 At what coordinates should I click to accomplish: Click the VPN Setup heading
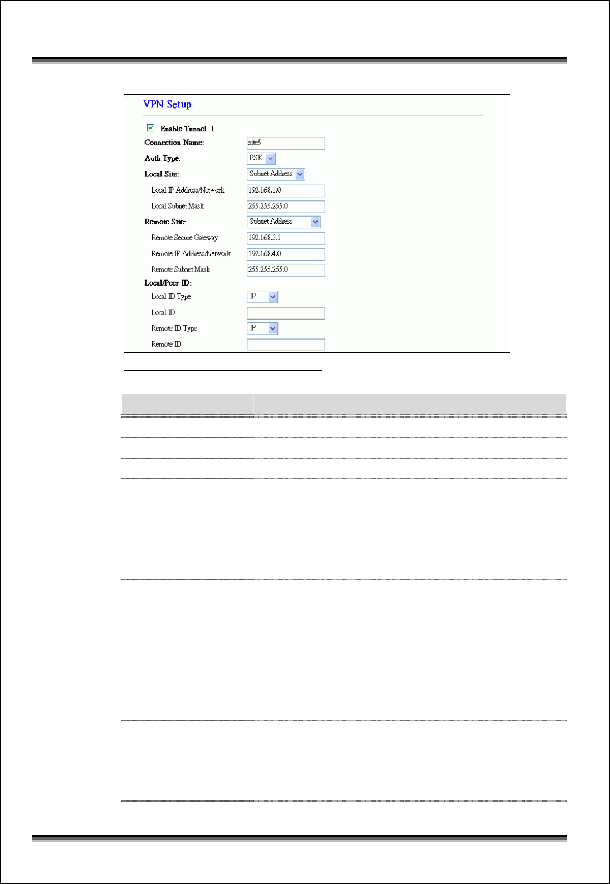point(167,105)
